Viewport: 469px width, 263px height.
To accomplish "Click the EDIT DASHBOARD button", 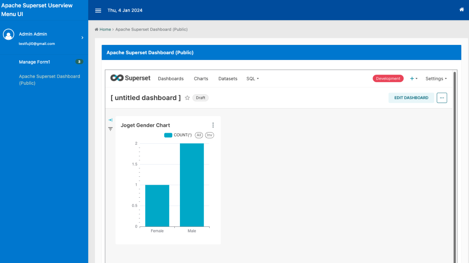I will (411, 98).
